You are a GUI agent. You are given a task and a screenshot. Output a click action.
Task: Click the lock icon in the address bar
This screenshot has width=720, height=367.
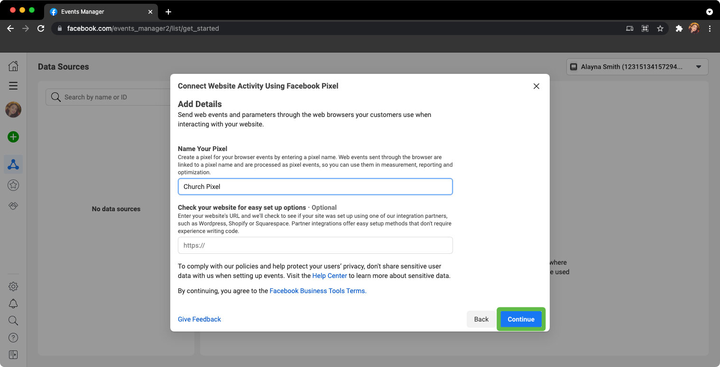tap(59, 28)
